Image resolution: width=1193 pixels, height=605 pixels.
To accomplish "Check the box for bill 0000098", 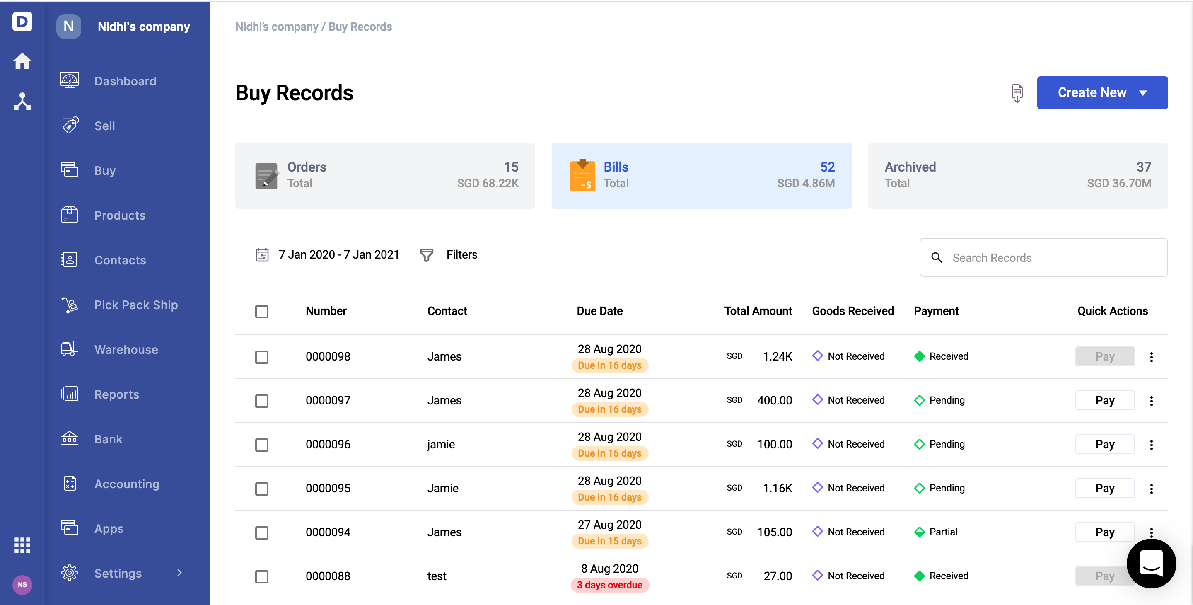I will [x=262, y=357].
